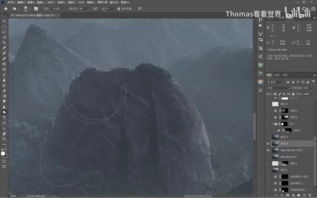This screenshot has height=198, width=317.
Task: Show the 图层 1 layer
Action: pyautogui.click(x=268, y=170)
